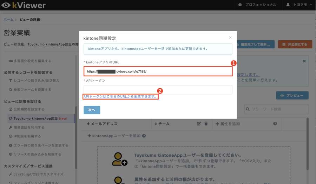
Task: Open JavaScript/CSSでカスタマイズ menu item
Action: pyautogui.click(x=36, y=174)
